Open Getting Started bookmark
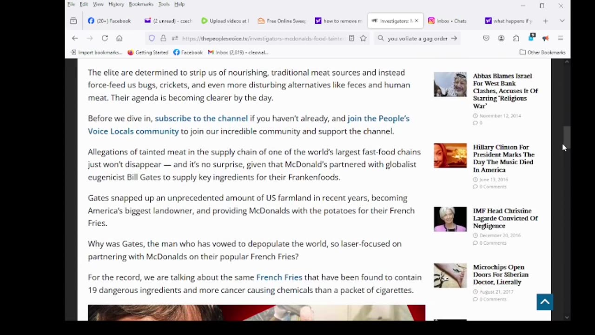 pyautogui.click(x=148, y=52)
